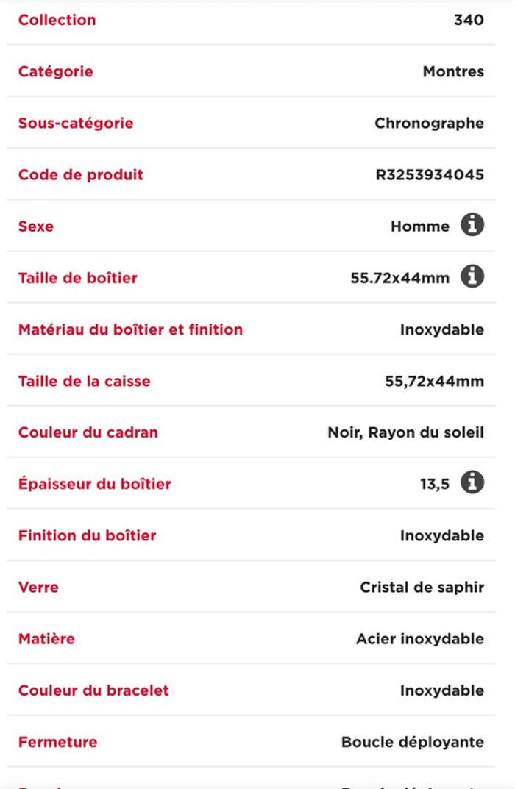Select the Boucle déployante fermeture value
This screenshot has width=515, height=789.
(412, 742)
